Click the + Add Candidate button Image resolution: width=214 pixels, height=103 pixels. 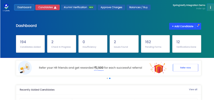[x=182, y=26]
